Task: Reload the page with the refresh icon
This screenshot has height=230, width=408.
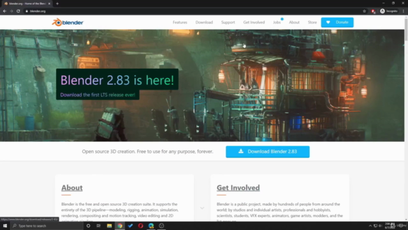Action: tap(18, 11)
